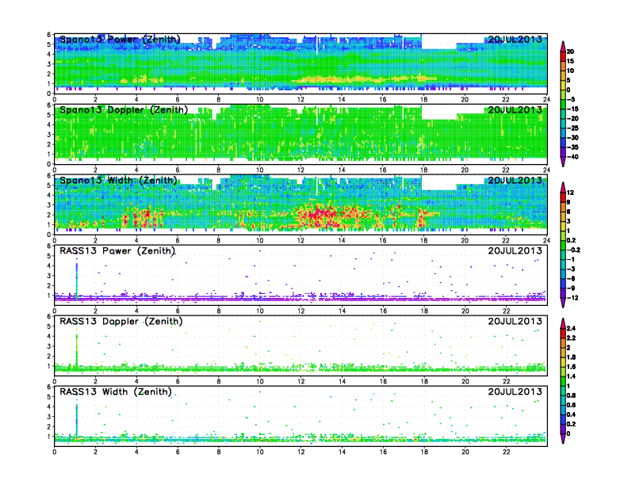Click the "Spano13 Power (Zenith)" panel title
The image size is (628, 485).
pyautogui.click(x=121, y=39)
